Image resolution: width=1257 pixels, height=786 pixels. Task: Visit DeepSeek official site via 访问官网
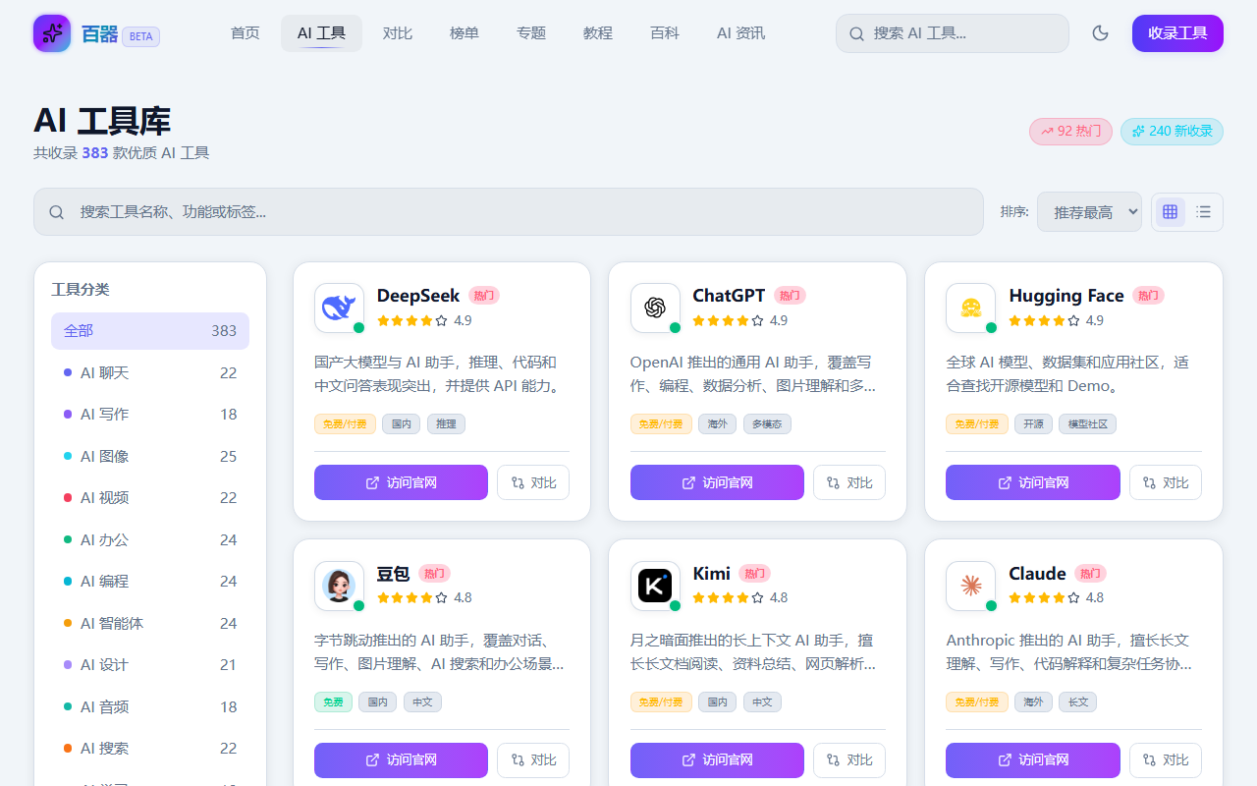[x=401, y=482]
